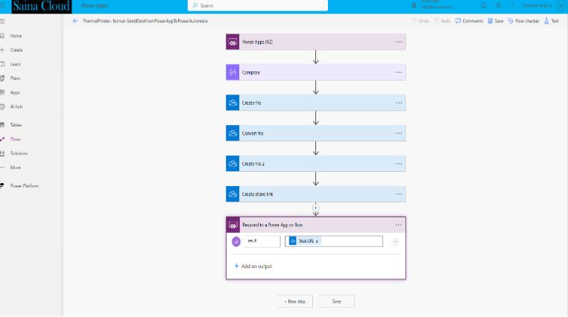
Task: Go back using the left arrow
Action: point(75,21)
